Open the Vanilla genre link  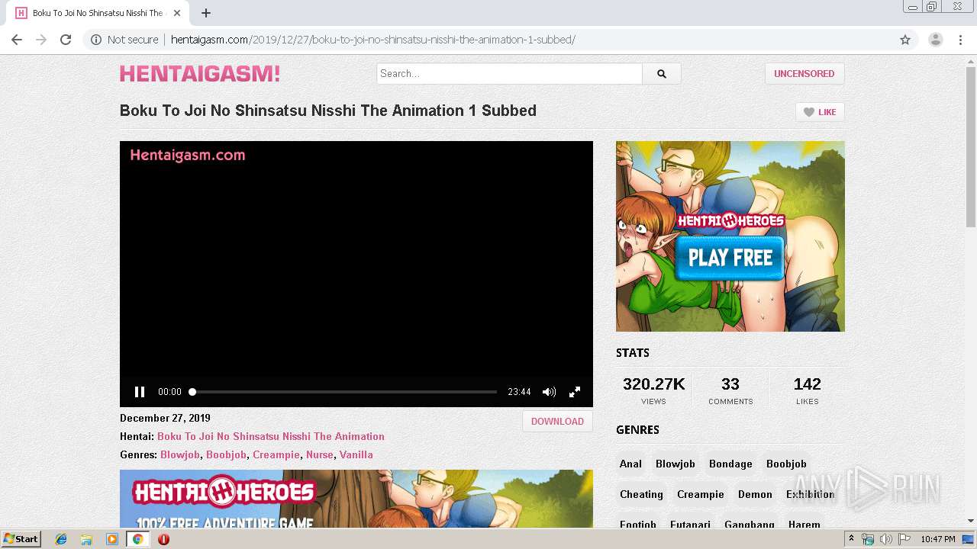(356, 454)
